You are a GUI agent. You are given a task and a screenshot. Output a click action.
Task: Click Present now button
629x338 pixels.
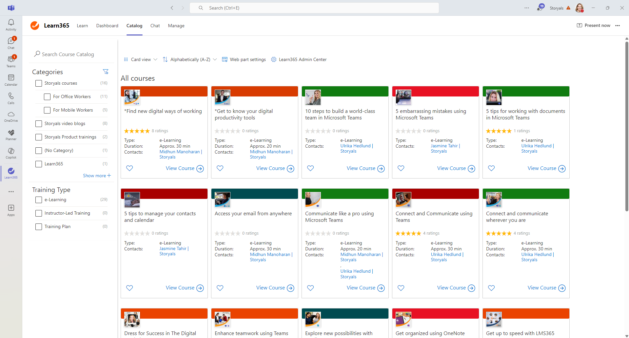click(594, 25)
